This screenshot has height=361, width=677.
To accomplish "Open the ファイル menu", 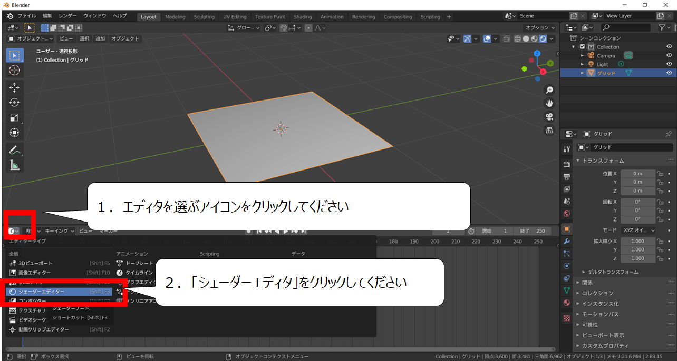I will (26, 16).
